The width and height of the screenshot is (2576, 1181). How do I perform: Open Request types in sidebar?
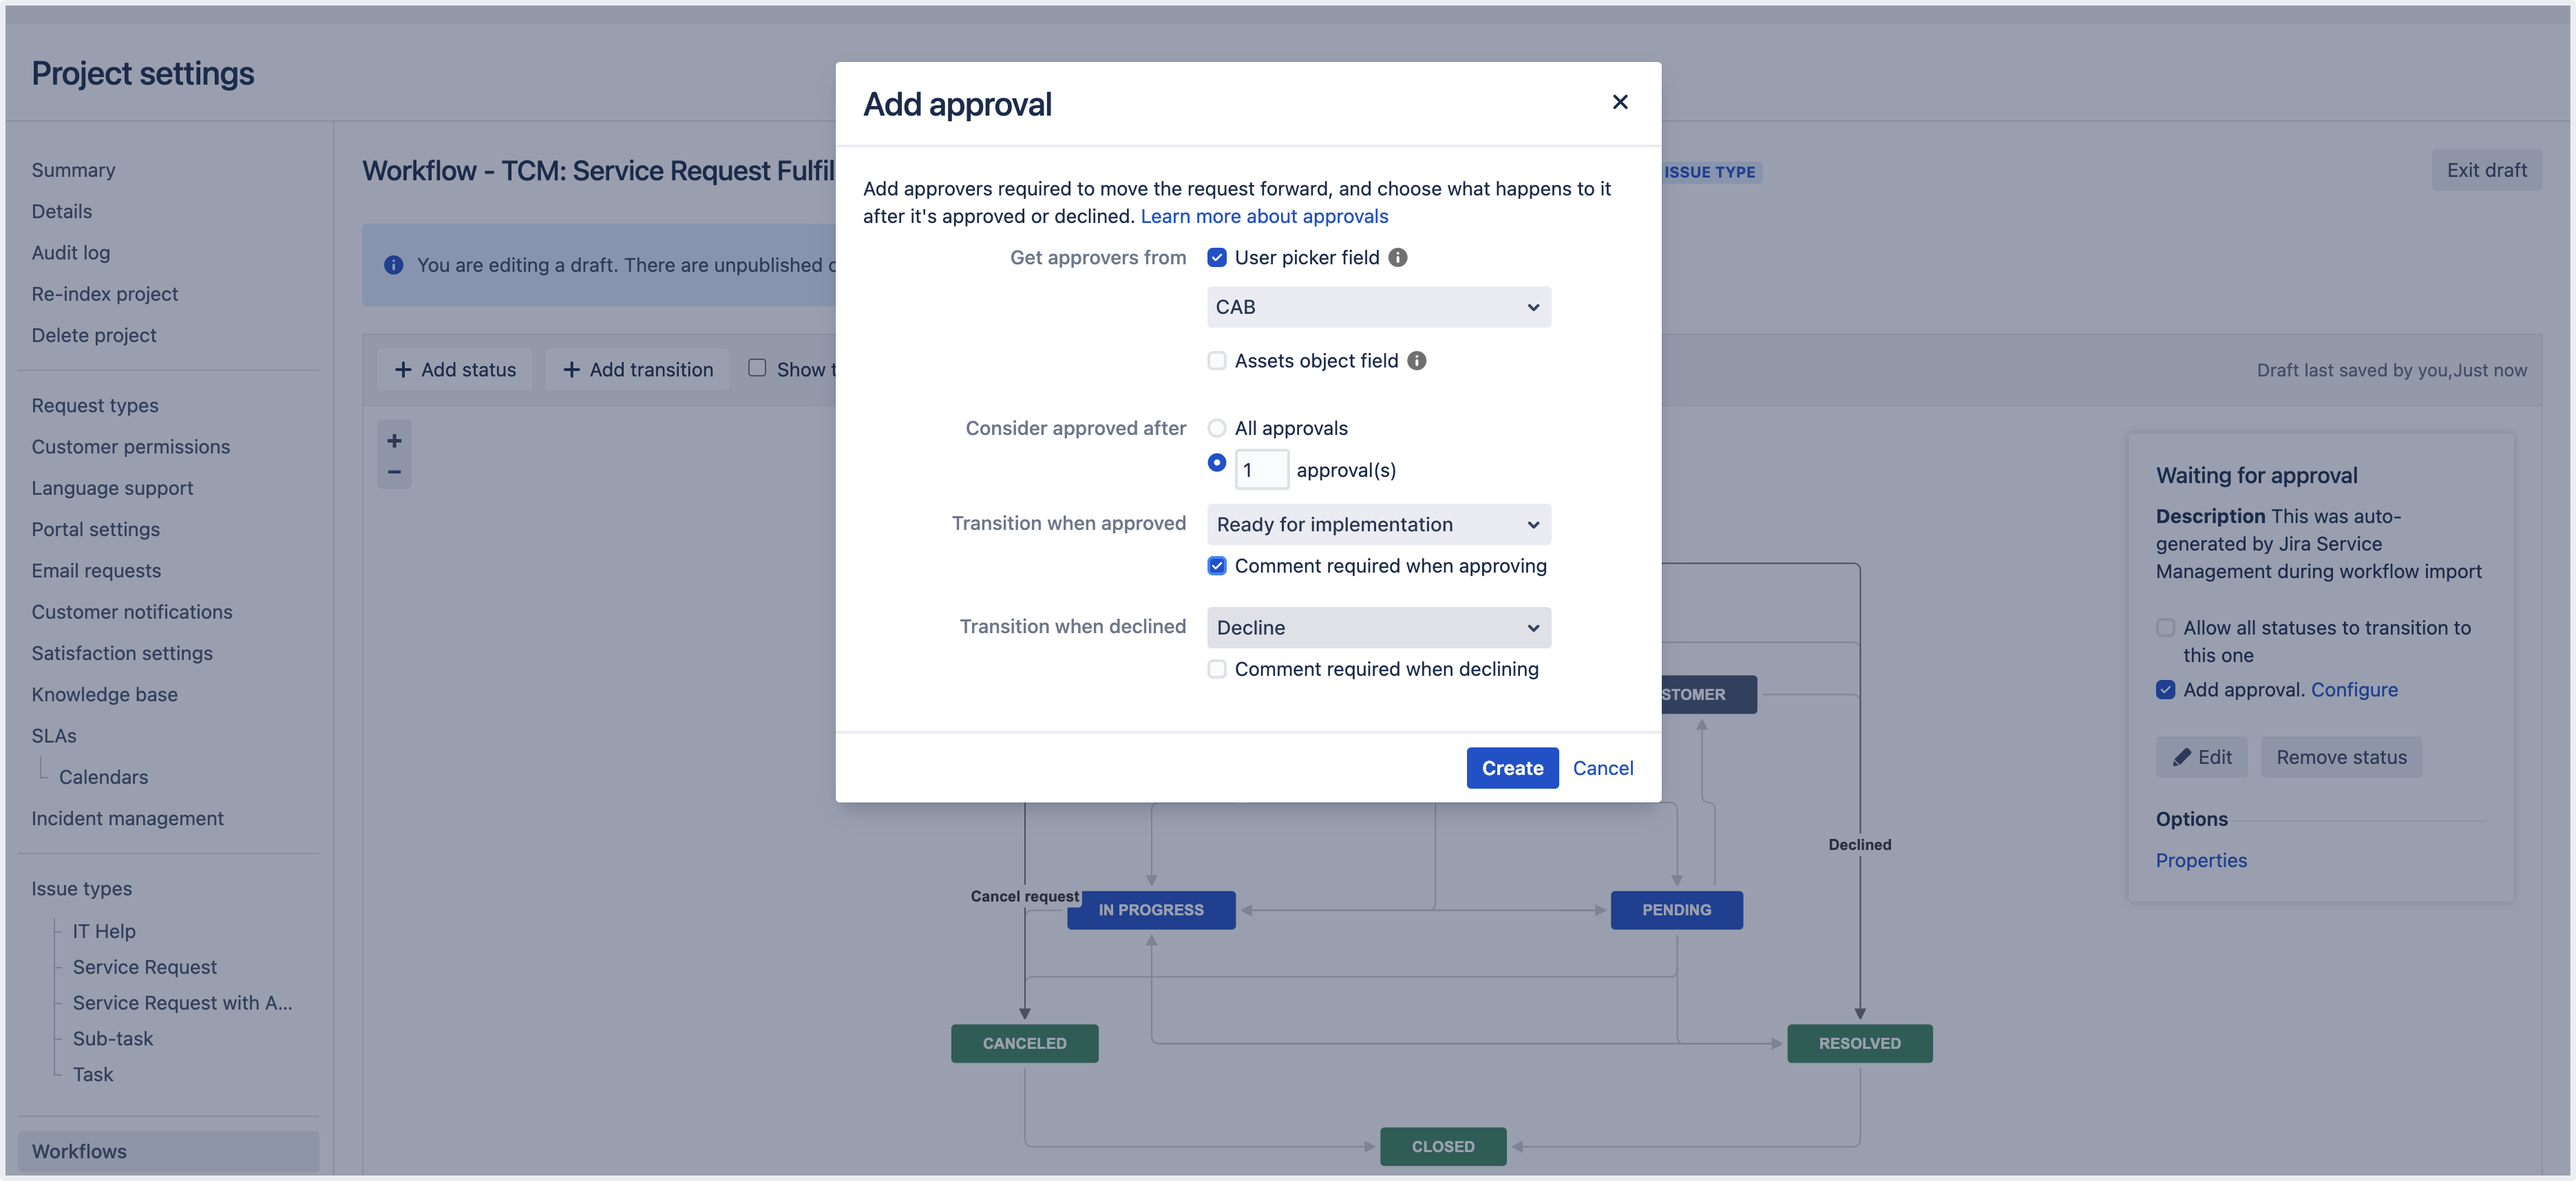click(95, 406)
